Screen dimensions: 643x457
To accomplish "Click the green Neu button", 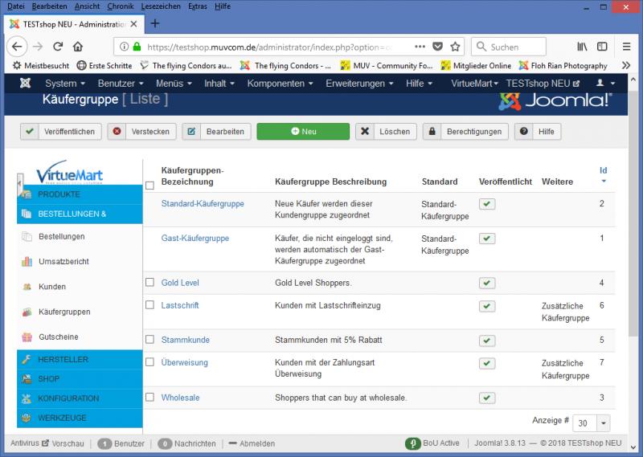I will (x=303, y=132).
